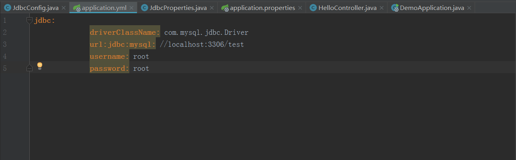Click the 'driverClassName:' key
Image resolution: width=516 pixels, height=160 pixels.
pos(125,32)
